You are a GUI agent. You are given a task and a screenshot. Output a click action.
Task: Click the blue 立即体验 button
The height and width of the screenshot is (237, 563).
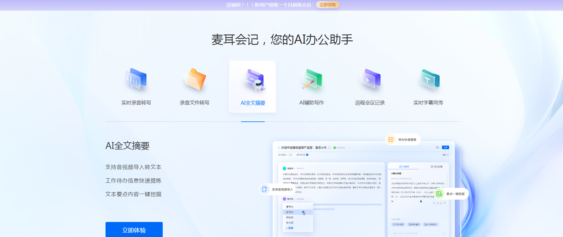pos(134,230)
